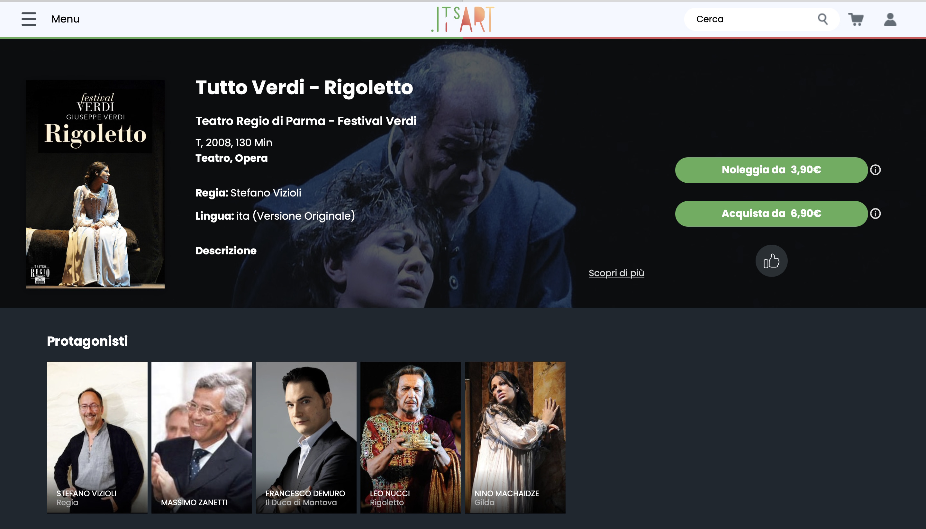Viewport: 926px width, 529px height.
Task: Click the thumbs-up like button
Action: coord(771,261)
